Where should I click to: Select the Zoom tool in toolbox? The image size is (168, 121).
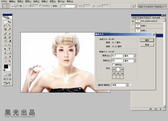click(x=10, y=60)
